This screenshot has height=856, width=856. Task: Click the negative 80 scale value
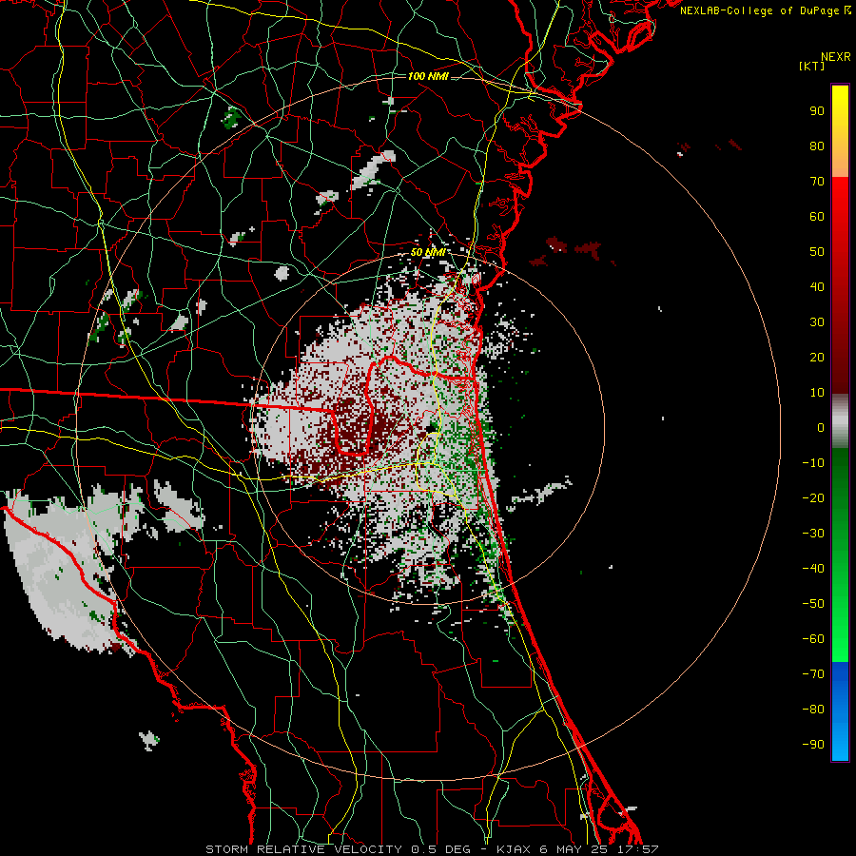pos(813,710)
